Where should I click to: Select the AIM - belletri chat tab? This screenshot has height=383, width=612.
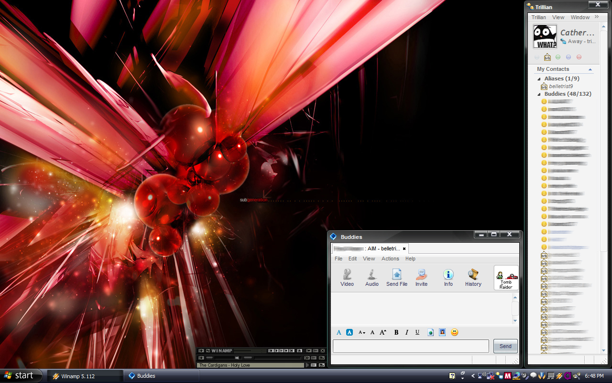(x=370, y=249)
